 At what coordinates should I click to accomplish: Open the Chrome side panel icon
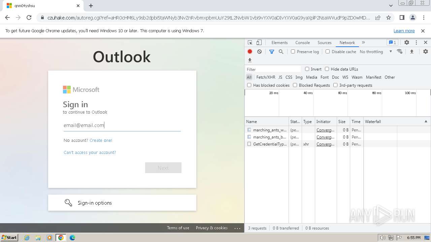coord(402,17)
